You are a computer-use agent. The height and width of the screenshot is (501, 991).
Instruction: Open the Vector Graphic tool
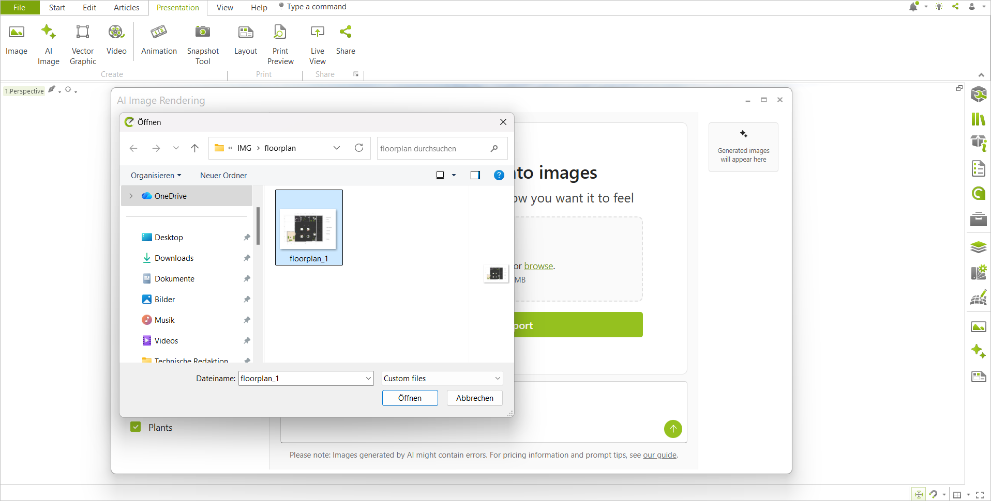[x=83, y=44]
